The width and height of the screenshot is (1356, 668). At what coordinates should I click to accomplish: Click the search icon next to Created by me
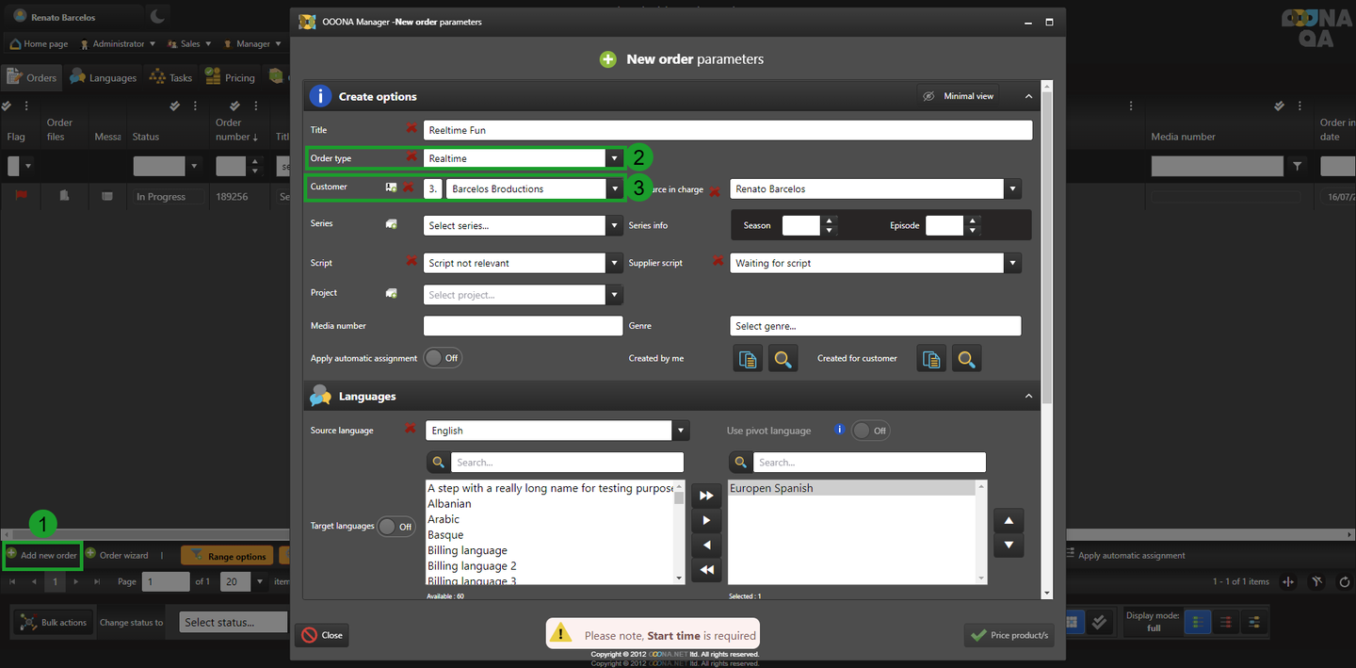pos(783,359)
